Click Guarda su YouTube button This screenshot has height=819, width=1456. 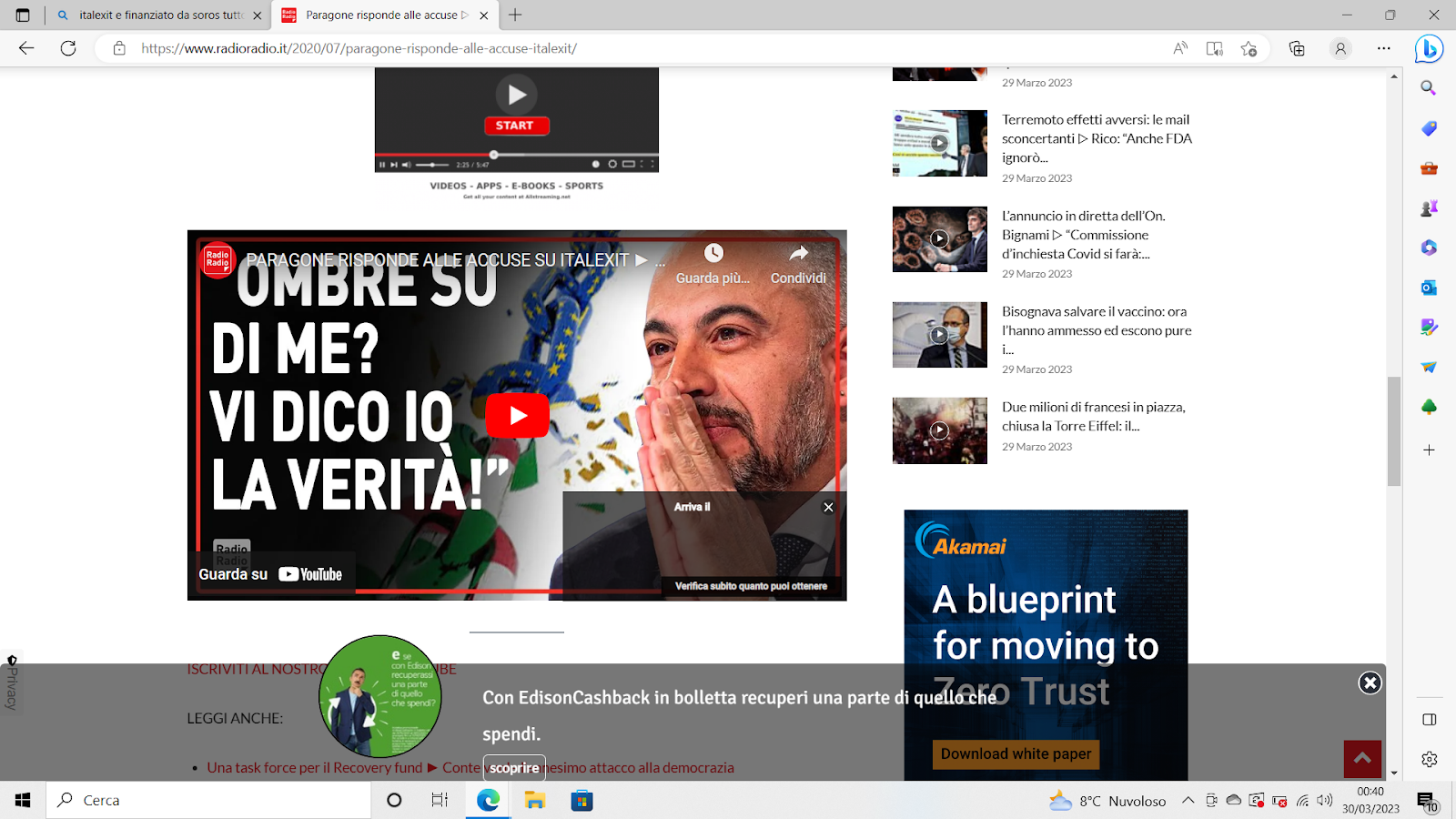(271, 574)
